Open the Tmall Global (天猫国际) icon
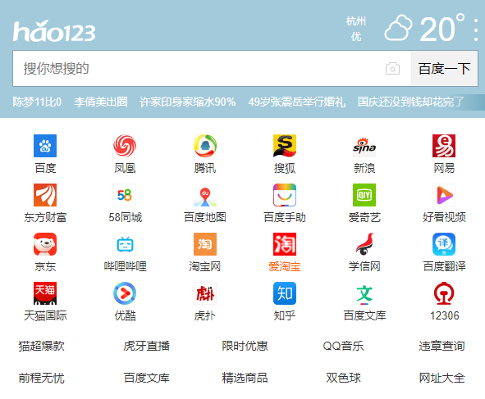The image size is (485, 399). click(45, 293)
